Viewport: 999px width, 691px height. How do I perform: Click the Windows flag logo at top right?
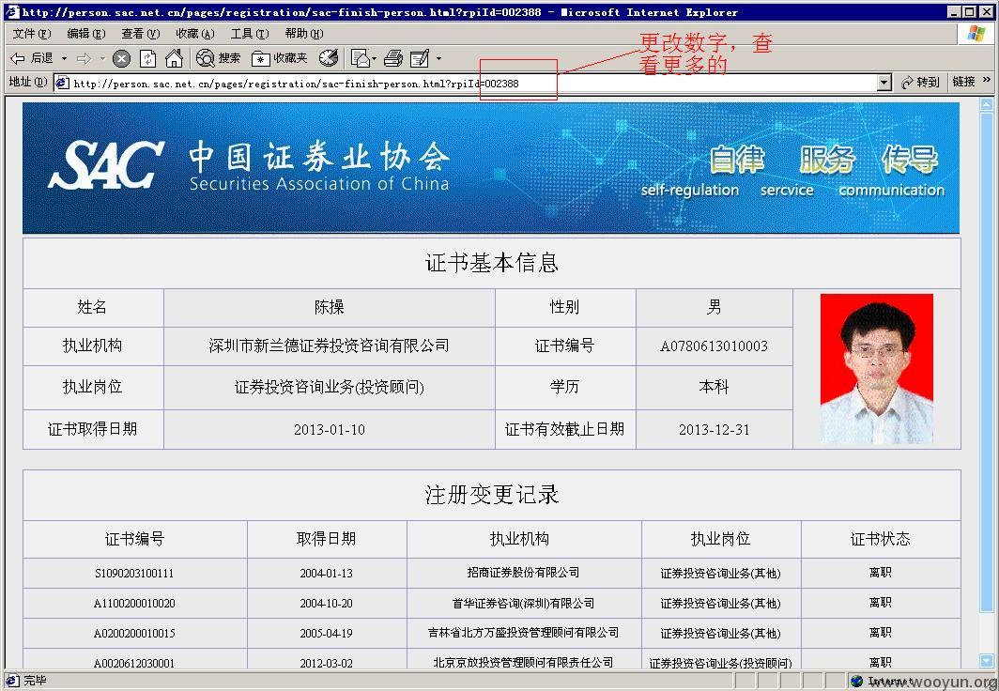(976, 33)
